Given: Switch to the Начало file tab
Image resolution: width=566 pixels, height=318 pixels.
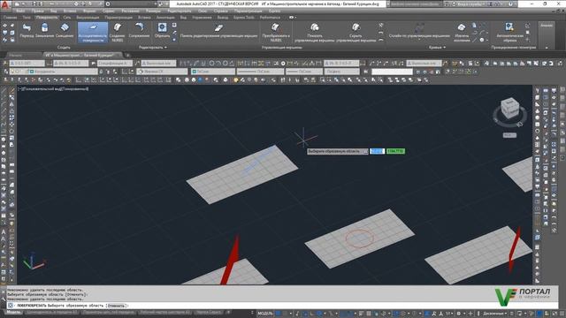Looking at the screenshot, I should 16,55.
